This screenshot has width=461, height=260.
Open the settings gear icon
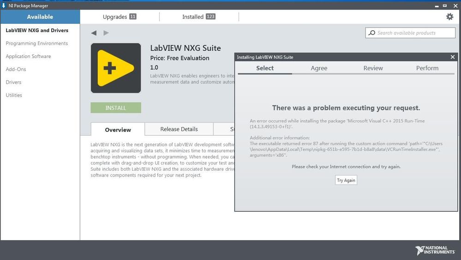click(x=449, y=17)
